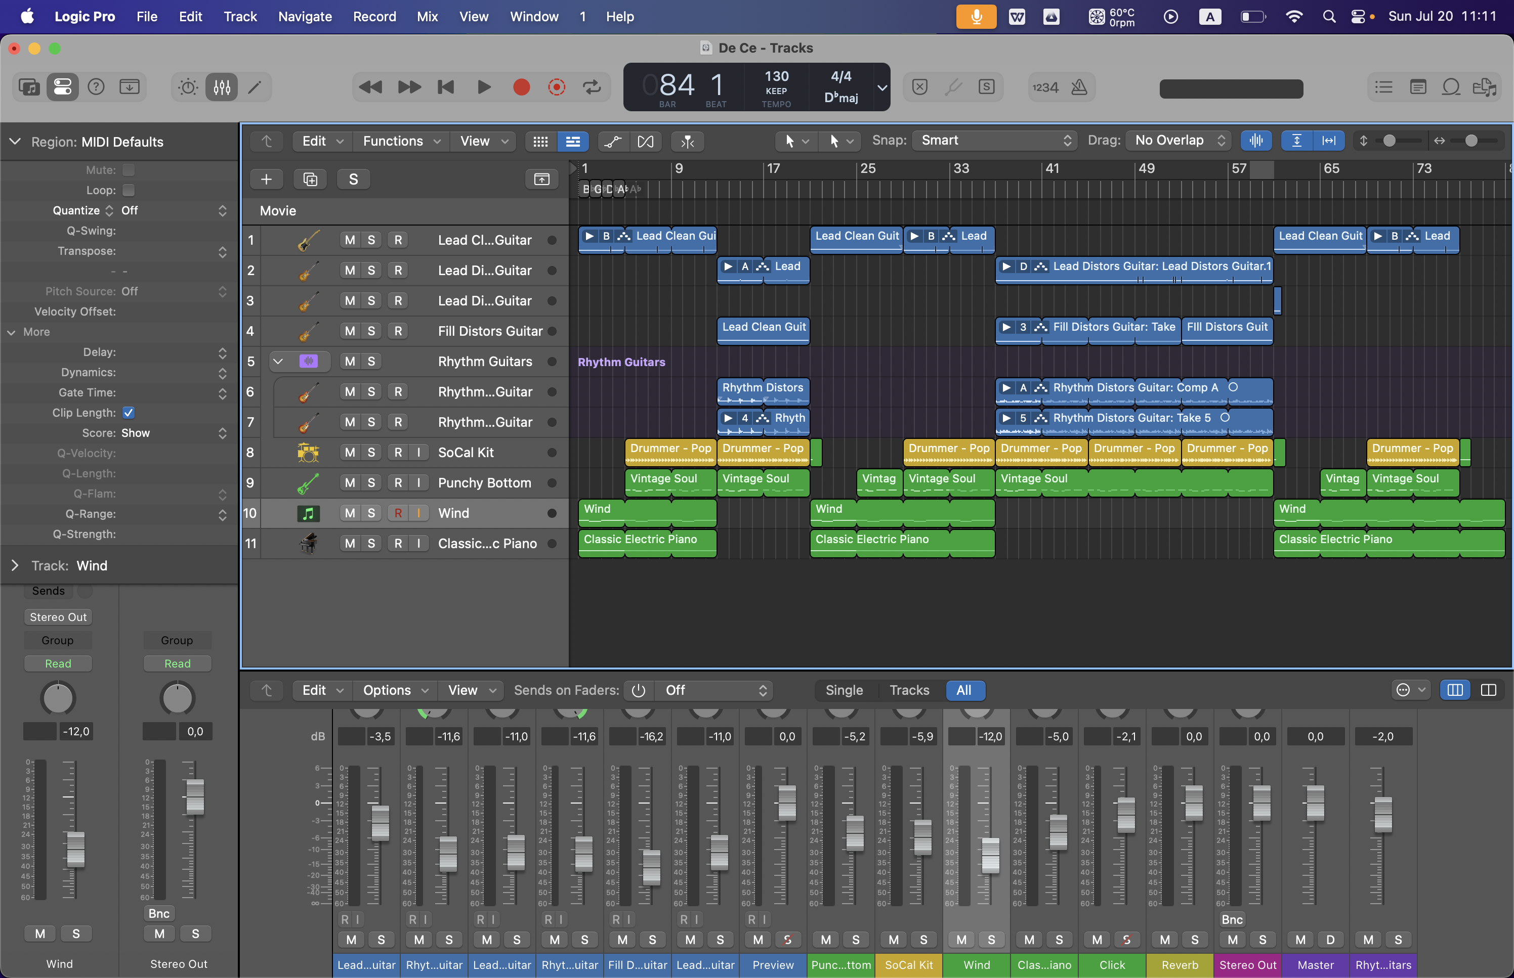The image size is (1514, 978).
Task: Toggle the Mixer button in control bar
Action: (222, 87)
